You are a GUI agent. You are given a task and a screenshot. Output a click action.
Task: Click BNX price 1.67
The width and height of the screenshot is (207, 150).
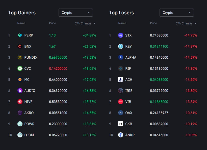[53, 46]
